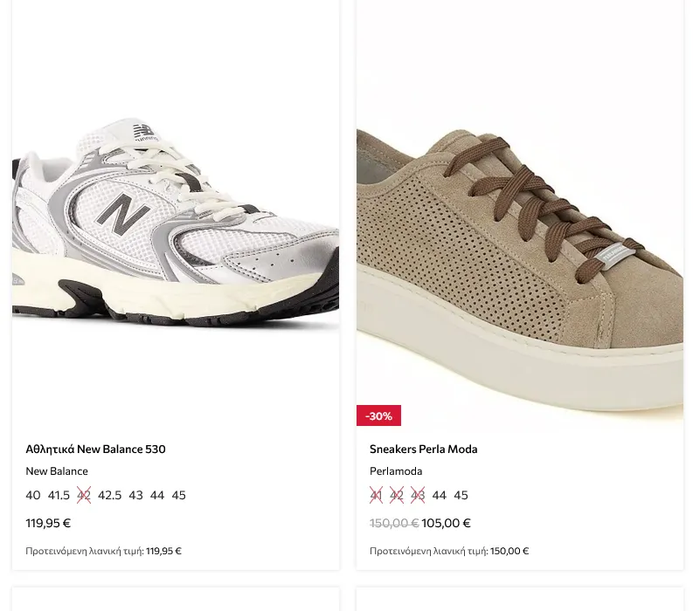This screenshot has height=611, width=693.
Task: Select size 44 for New Balance 530
Action: coord(157,495)
